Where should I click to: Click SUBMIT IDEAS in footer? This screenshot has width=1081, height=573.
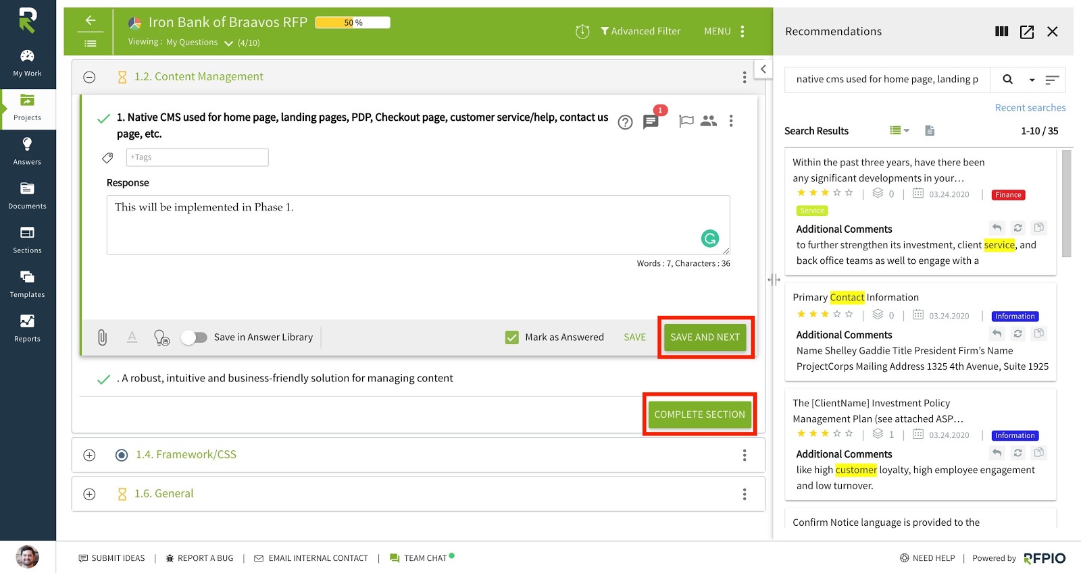click(x=112, y=558)
